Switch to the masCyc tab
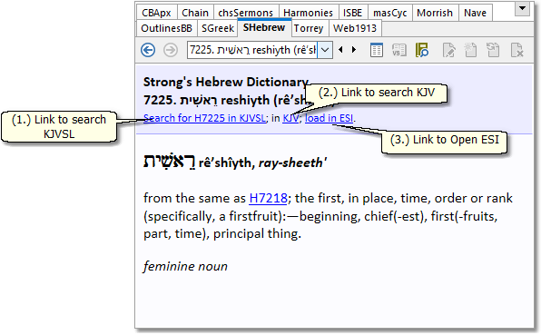541x335 pixels. (390, 13)
